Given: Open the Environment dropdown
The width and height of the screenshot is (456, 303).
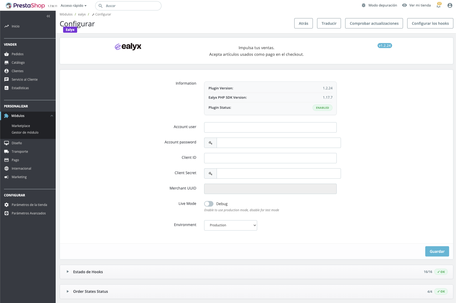Looking at the screenshot, I should point(230,225).
